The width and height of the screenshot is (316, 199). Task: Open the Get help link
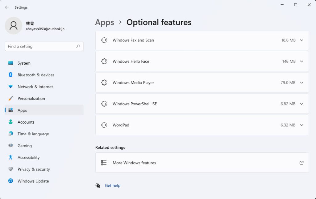click(113, 185)
